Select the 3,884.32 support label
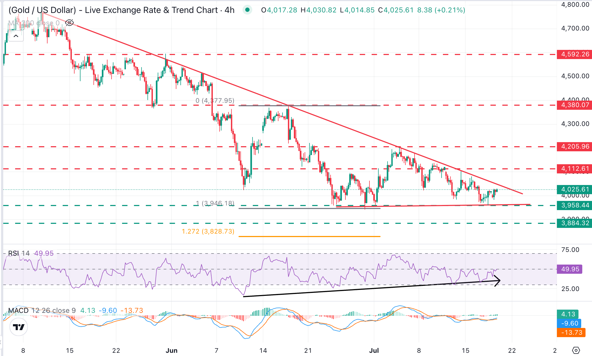This screenshot has width=592, height=356. point(574,223)
